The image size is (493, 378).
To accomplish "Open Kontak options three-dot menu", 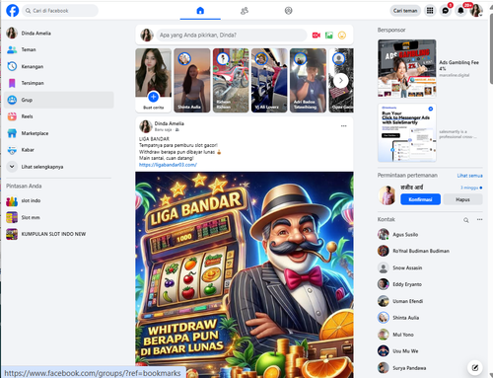I will tap(480, 219).
